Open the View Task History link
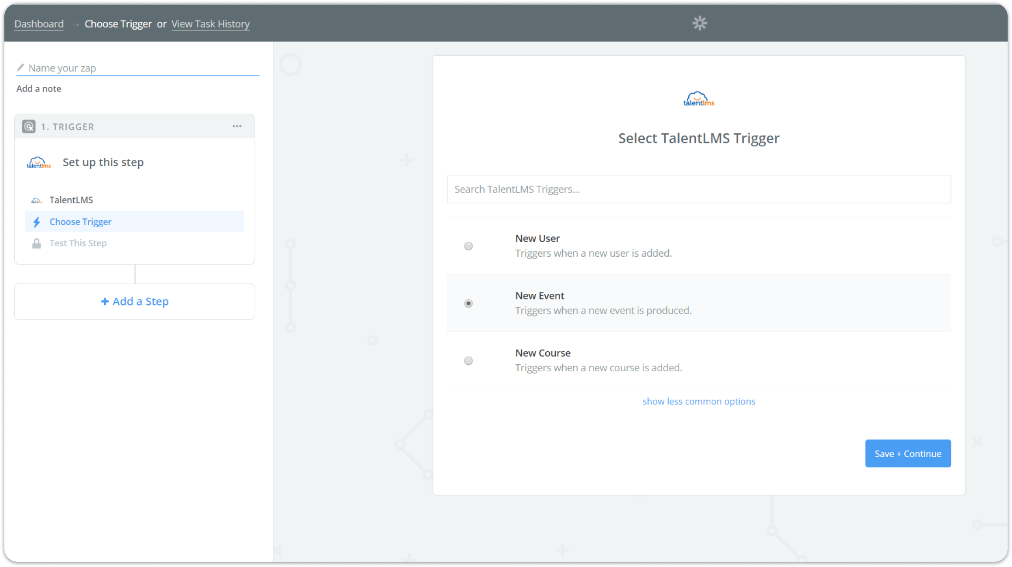 [x=210, y=24]
